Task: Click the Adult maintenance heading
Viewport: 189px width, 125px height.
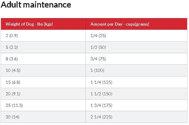Action: click(x=36, y=5)
